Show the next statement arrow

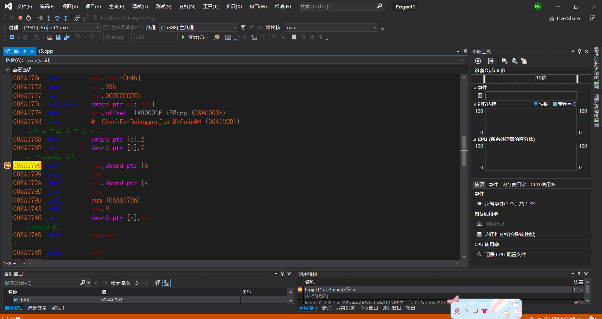[x=40, y=18]
